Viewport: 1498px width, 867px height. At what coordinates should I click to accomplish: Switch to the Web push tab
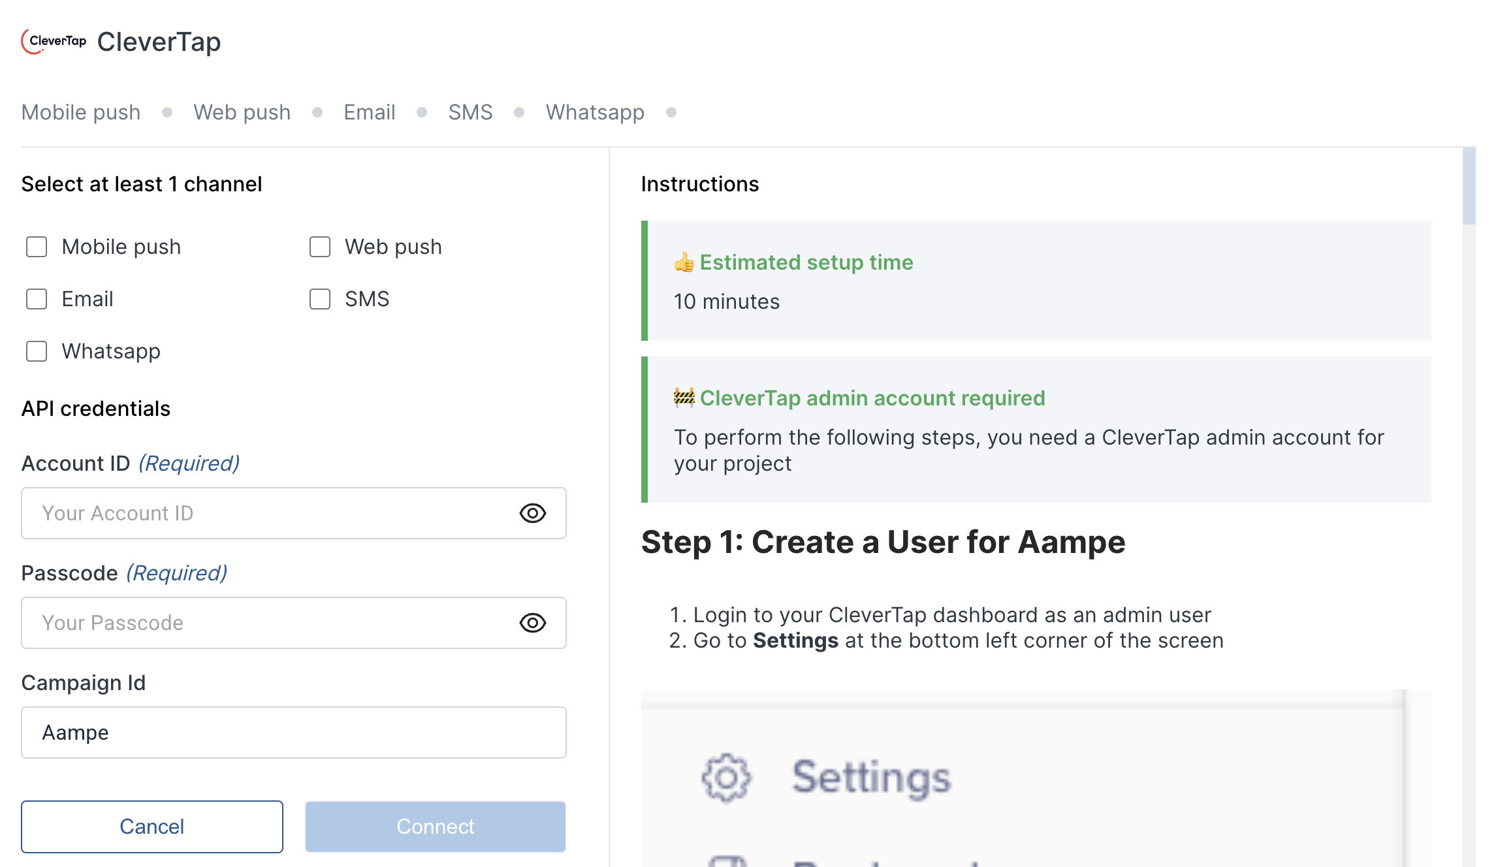click(x=242, y=112)
